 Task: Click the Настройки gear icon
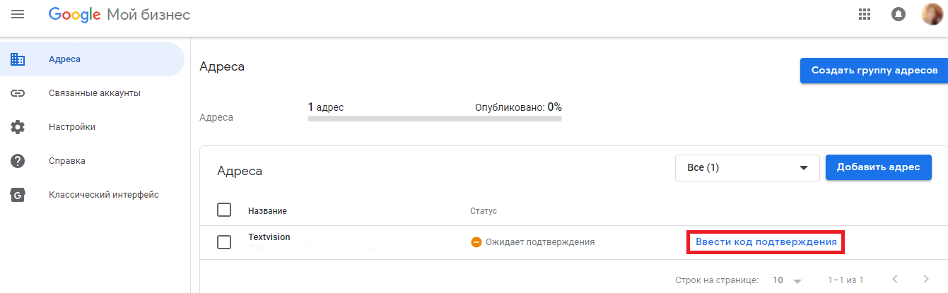pos(18,127)
